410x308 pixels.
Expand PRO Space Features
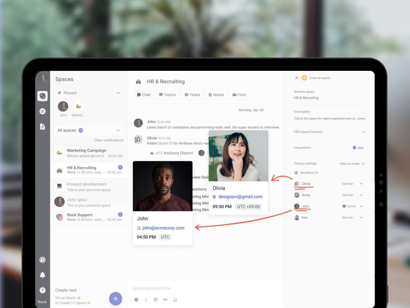(330, 132)
